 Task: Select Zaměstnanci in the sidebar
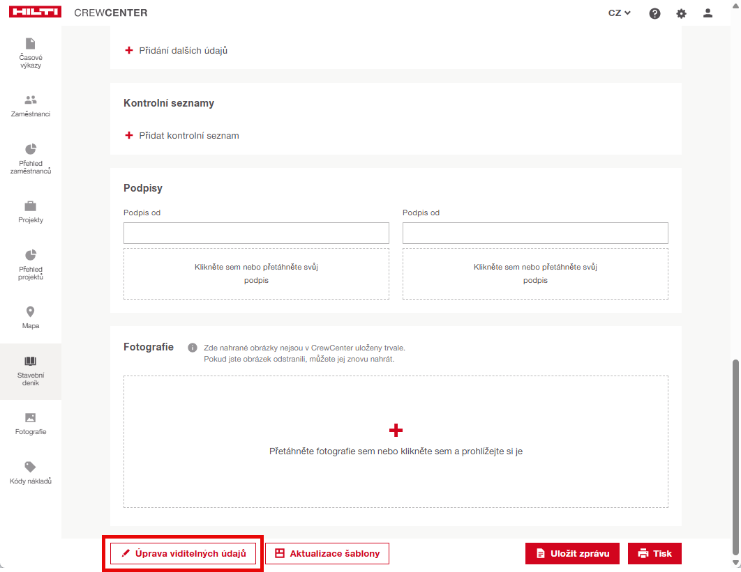click(x=31, y=106)
